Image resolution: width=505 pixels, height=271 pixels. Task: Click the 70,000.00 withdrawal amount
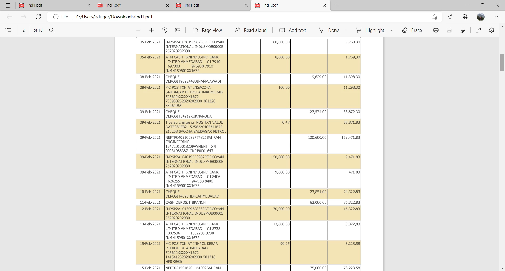281,209
